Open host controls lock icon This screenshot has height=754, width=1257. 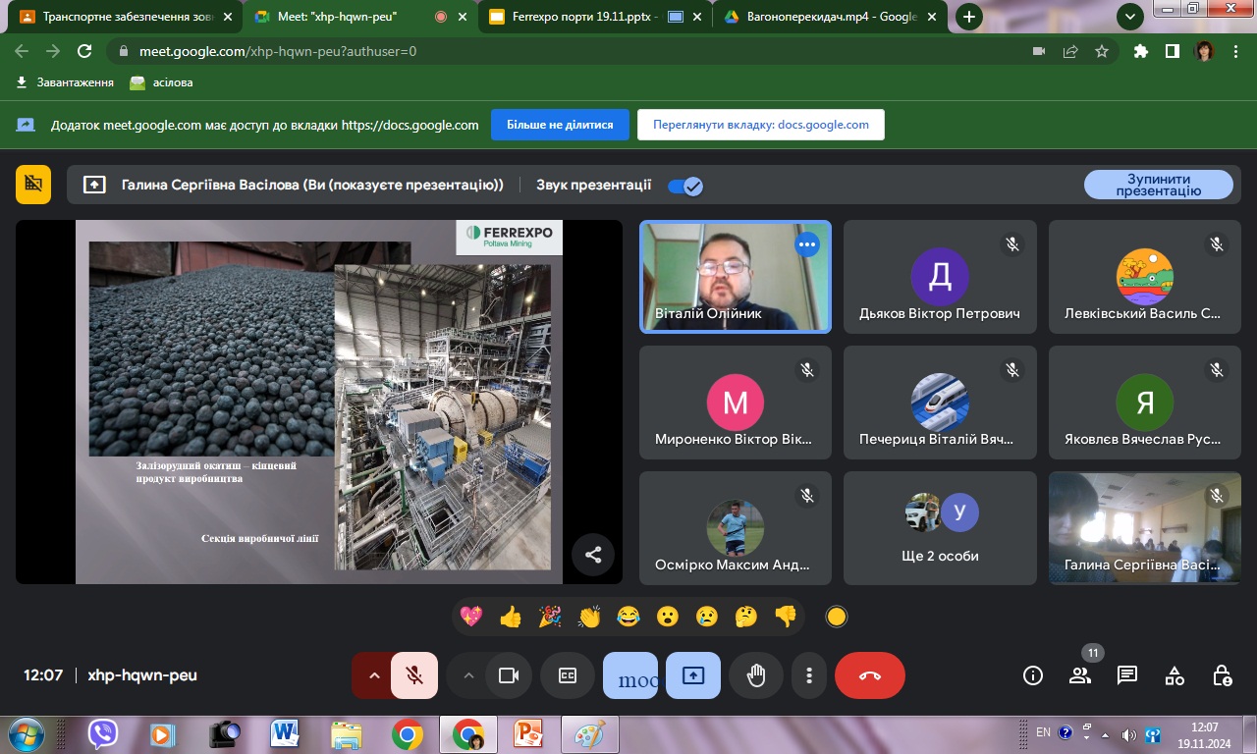pyautogui.click(x=1222, y=675)
